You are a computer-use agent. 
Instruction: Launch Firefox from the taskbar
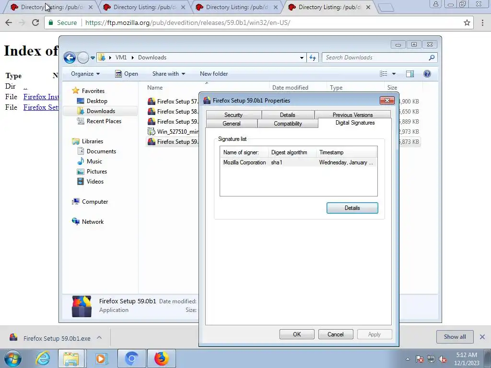click(161, 358)
